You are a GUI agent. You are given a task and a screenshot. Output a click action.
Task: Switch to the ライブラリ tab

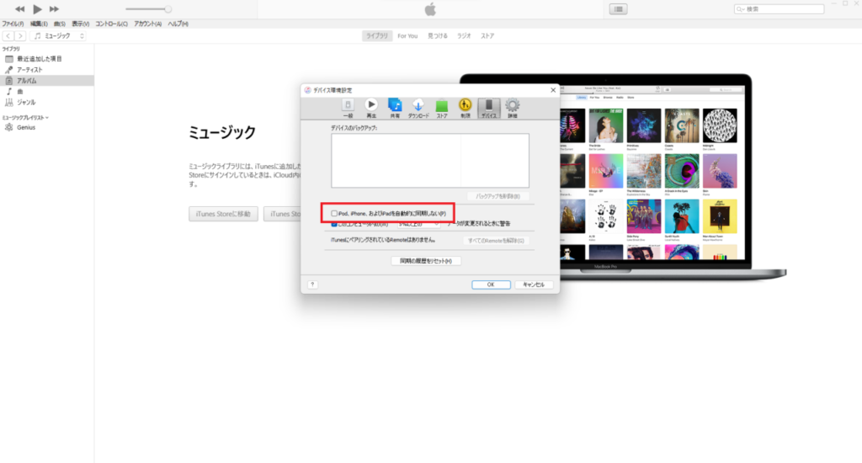coord(377,35)
